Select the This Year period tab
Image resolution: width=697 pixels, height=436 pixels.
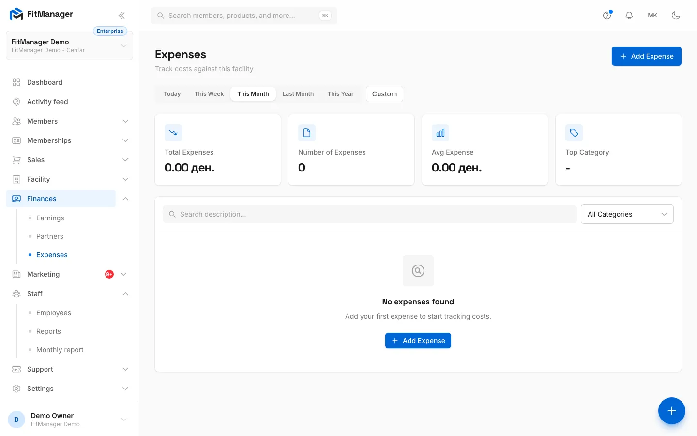pos(341,94)
